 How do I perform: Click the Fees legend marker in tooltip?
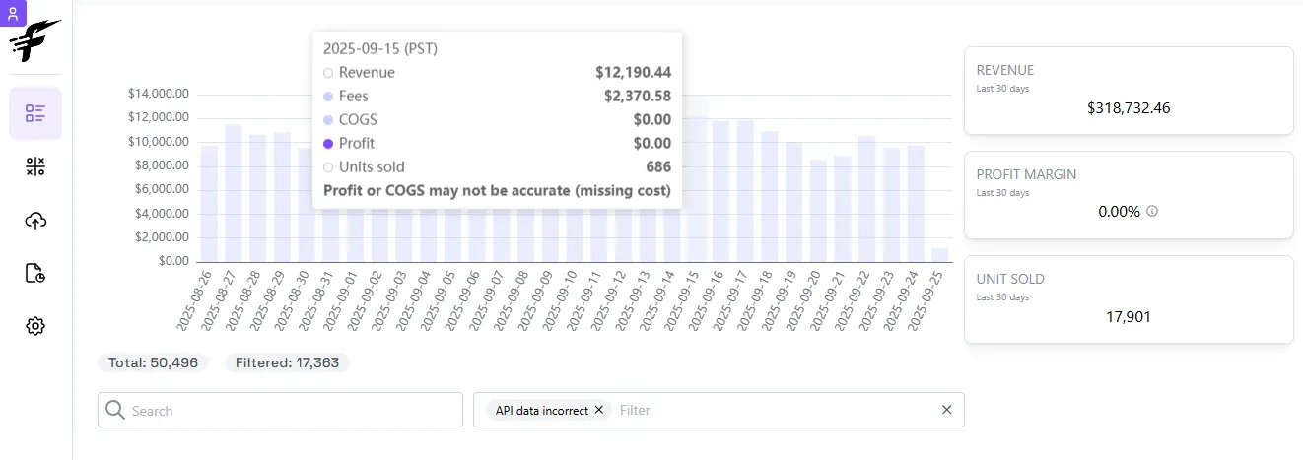point(328,97)
